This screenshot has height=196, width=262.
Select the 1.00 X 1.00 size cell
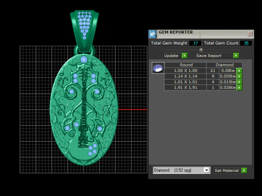(186, 71)
